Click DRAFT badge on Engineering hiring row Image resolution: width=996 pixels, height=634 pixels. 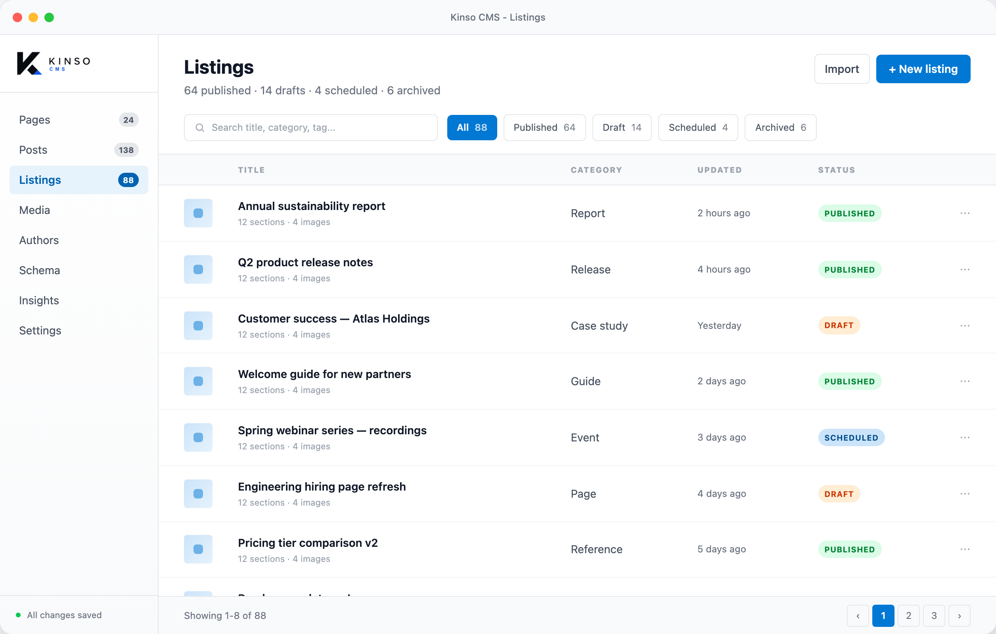coord(839,493)
